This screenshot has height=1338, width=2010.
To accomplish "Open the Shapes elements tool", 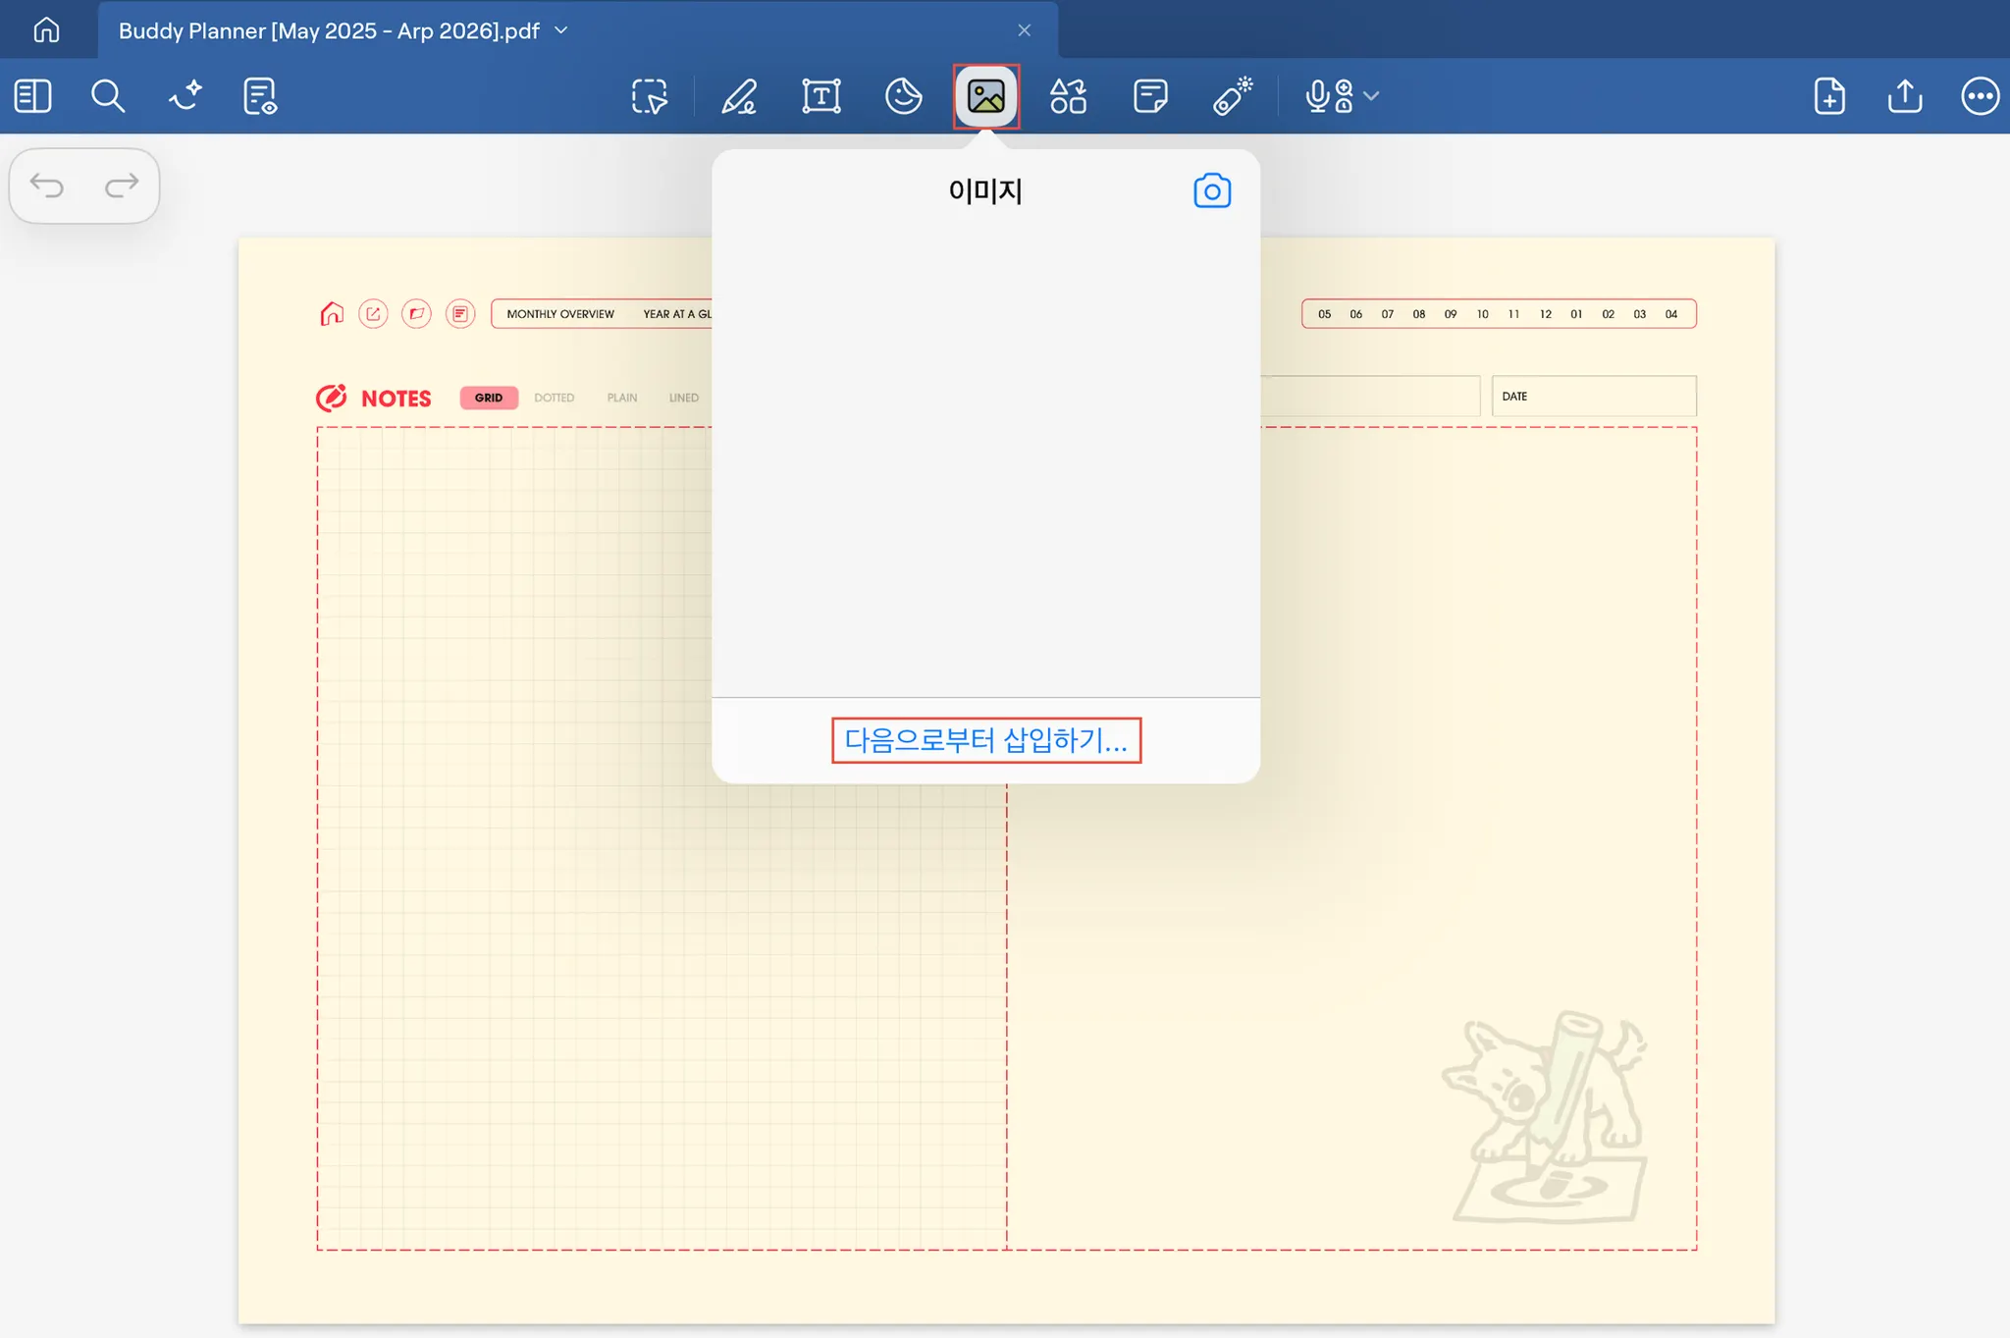I will click(1068, 96).
